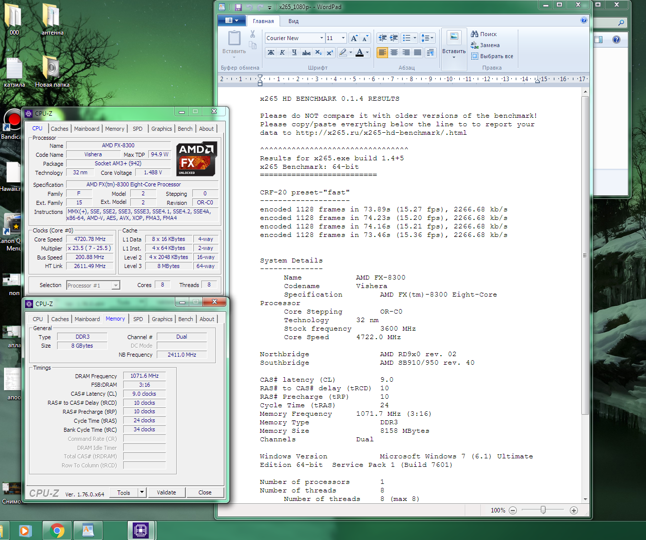
Task: Apply strikethrough formatting icon
Action: pyautogui.click(x=306, y=53)
